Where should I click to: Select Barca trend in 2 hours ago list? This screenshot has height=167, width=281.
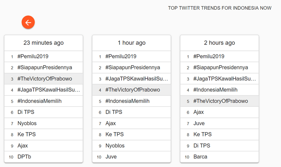click(200, 157)
